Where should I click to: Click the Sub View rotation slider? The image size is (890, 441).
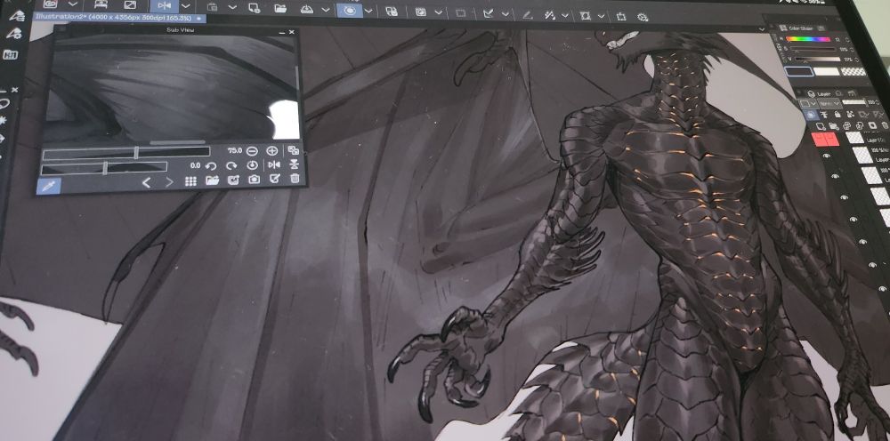pos(104,167)
